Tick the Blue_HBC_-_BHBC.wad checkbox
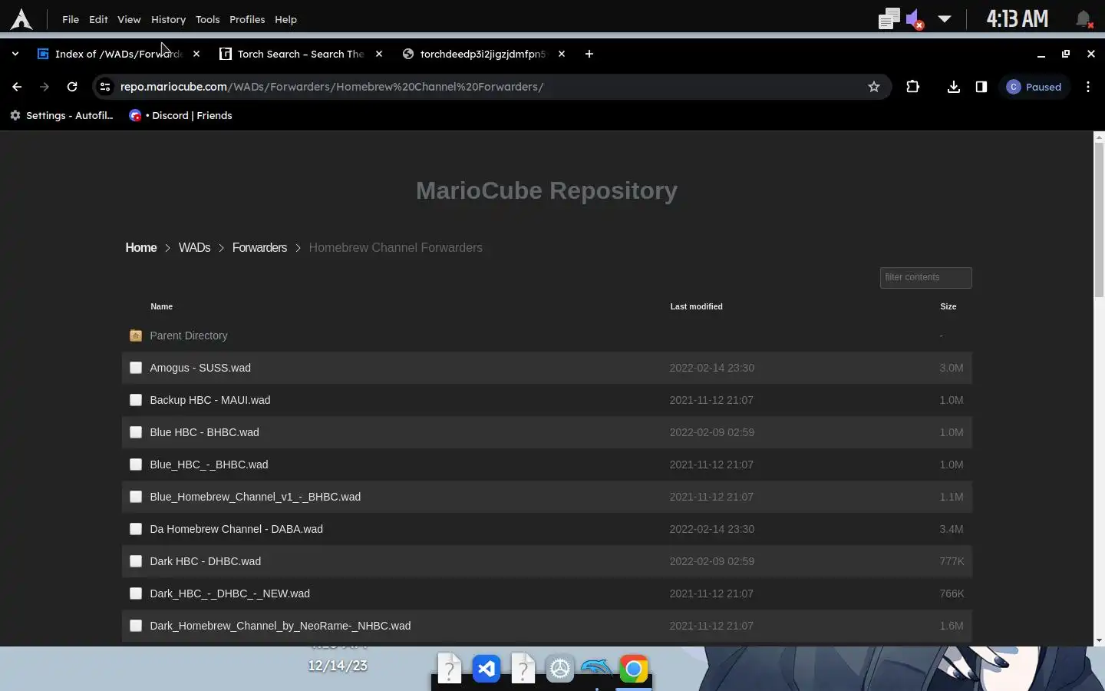1105x691 pixels. pyautogui.click(x=136, y=465)
